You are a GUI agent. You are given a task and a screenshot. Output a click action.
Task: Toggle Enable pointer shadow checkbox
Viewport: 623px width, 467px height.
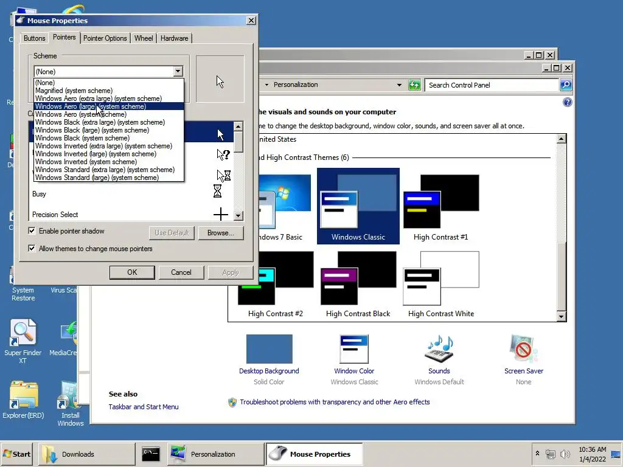(32, 230)
